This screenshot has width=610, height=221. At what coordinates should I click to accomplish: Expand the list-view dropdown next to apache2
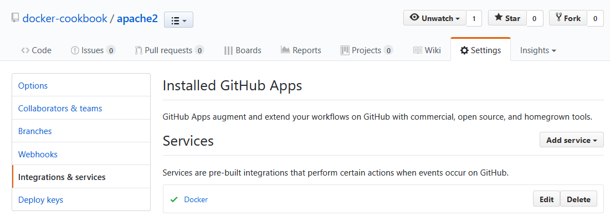click(x=178, y=20)
